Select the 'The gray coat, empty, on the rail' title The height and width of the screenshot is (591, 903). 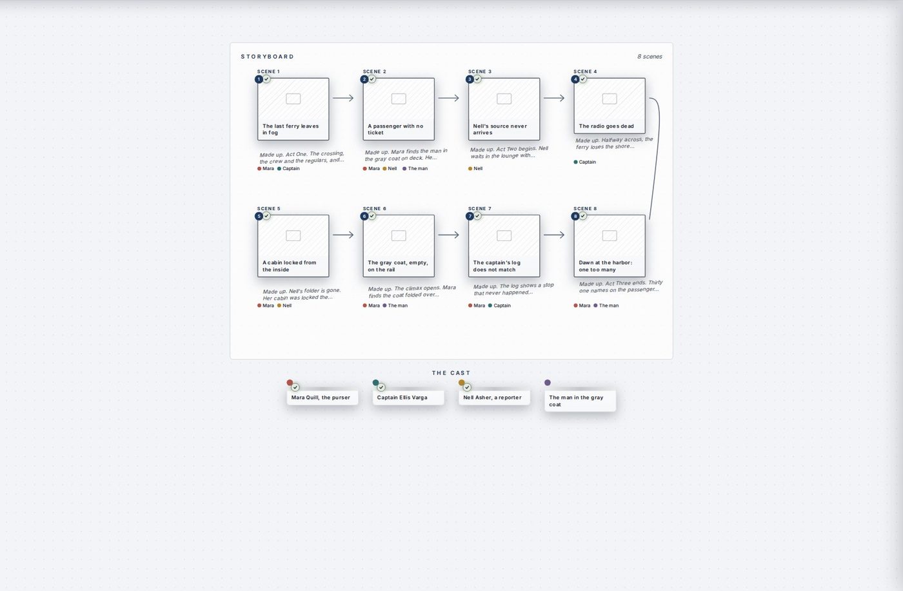click(x=398, y=266)
